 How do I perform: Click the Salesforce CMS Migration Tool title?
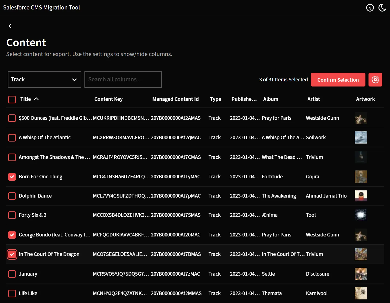[41, 7]
